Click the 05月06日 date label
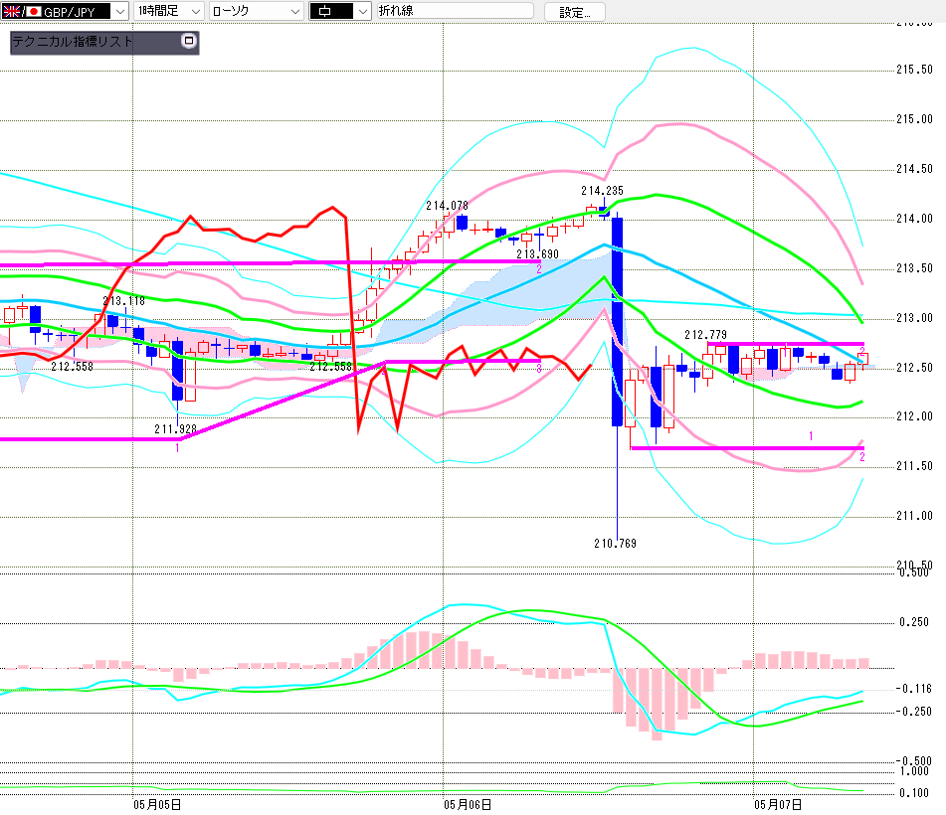 point(468,805)
